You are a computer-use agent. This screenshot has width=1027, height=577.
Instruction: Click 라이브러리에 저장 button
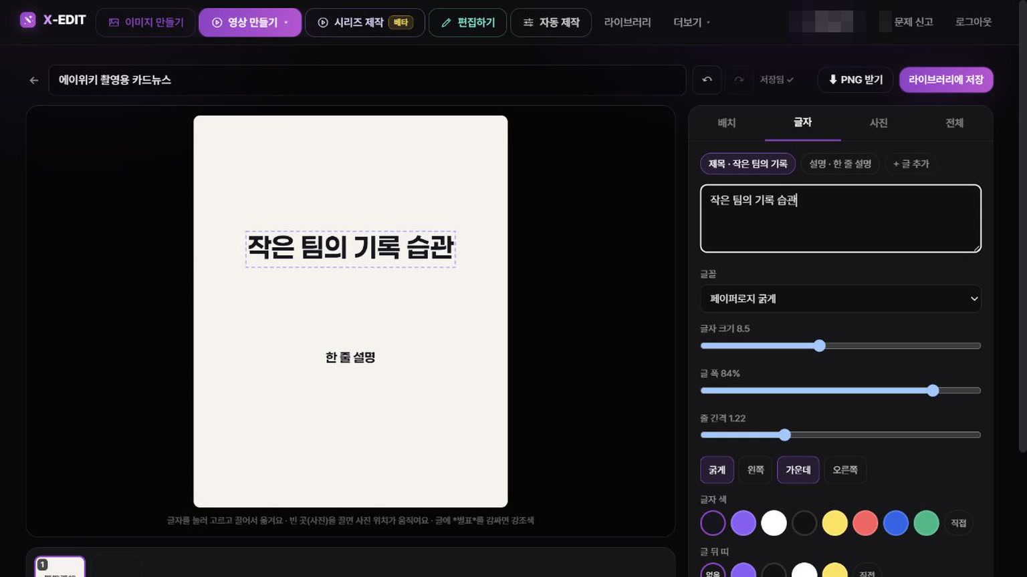pos(946,80)
